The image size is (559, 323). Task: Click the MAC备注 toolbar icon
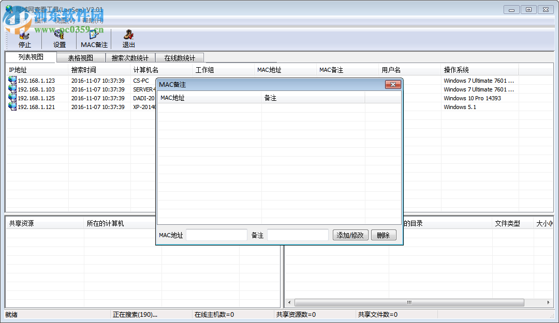tap(93, 38)
